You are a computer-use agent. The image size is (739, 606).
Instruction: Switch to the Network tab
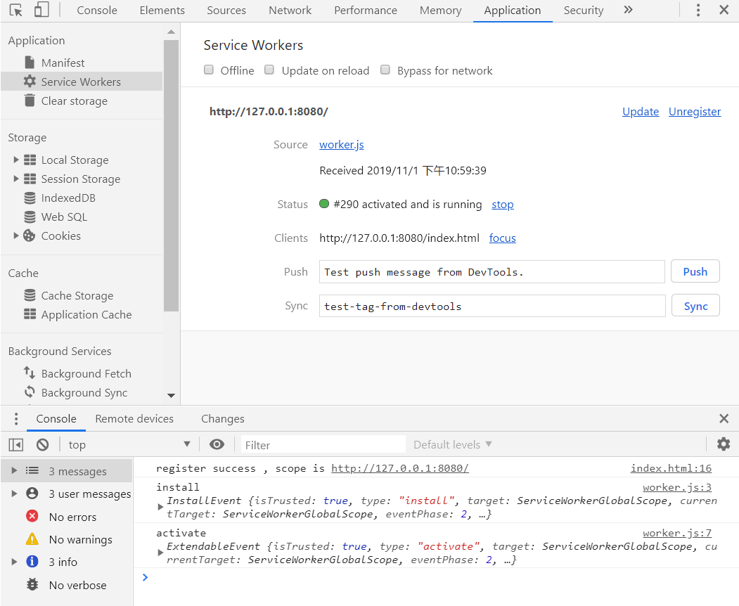(290, 11)
